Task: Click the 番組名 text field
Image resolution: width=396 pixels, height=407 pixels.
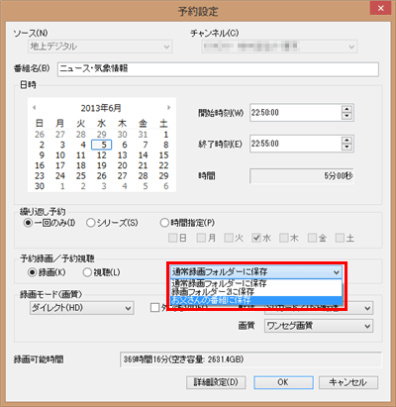Action: 218,69
